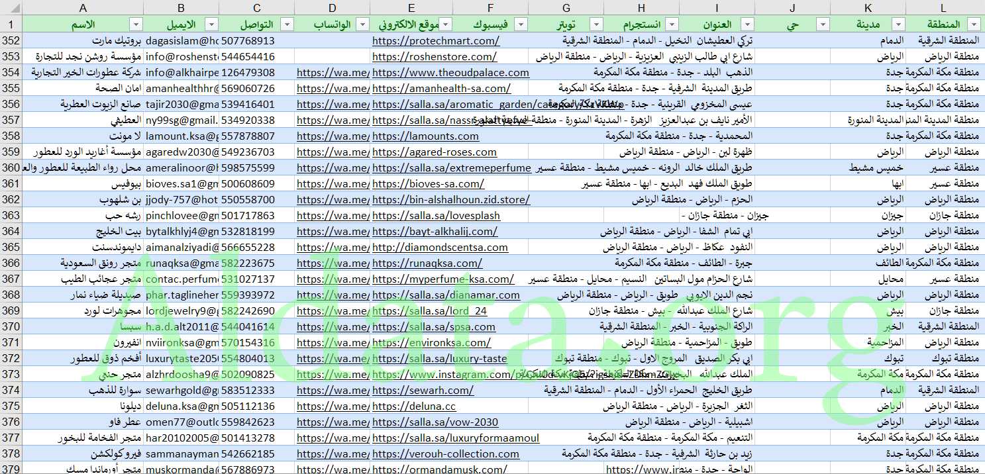Open the filter dropdown for الايميل column
Image resolution: width=985 pixels, height=474 pixels.
click(x=211, y=24)
